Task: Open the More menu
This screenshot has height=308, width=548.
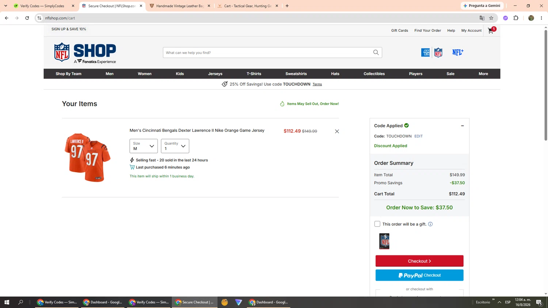Action: tap(483, 74)
